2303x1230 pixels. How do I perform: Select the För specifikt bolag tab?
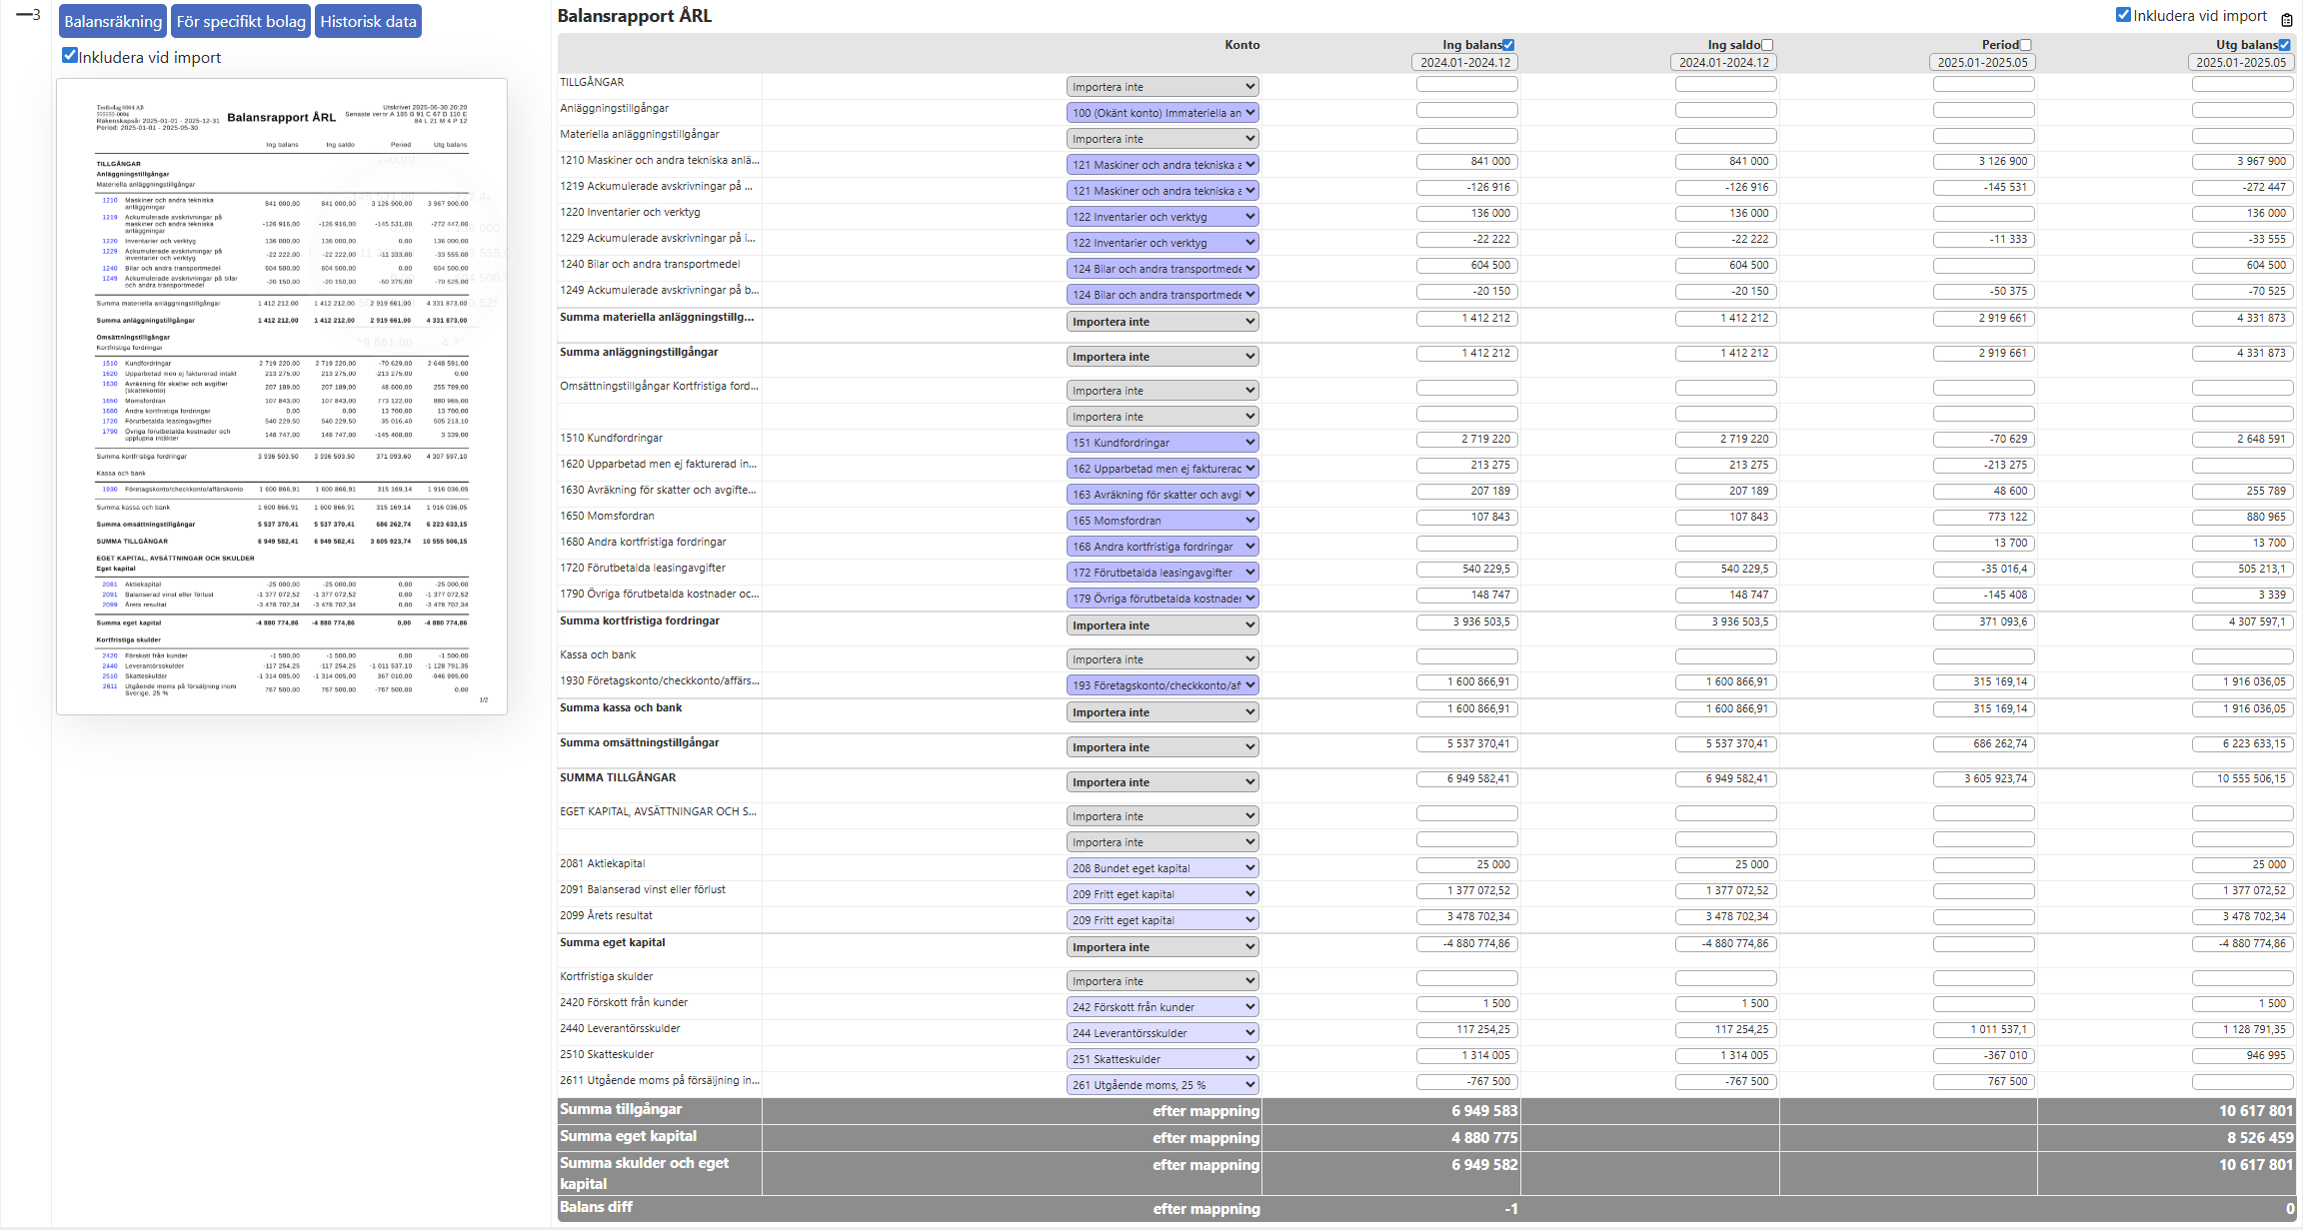[x=241, y=21]
